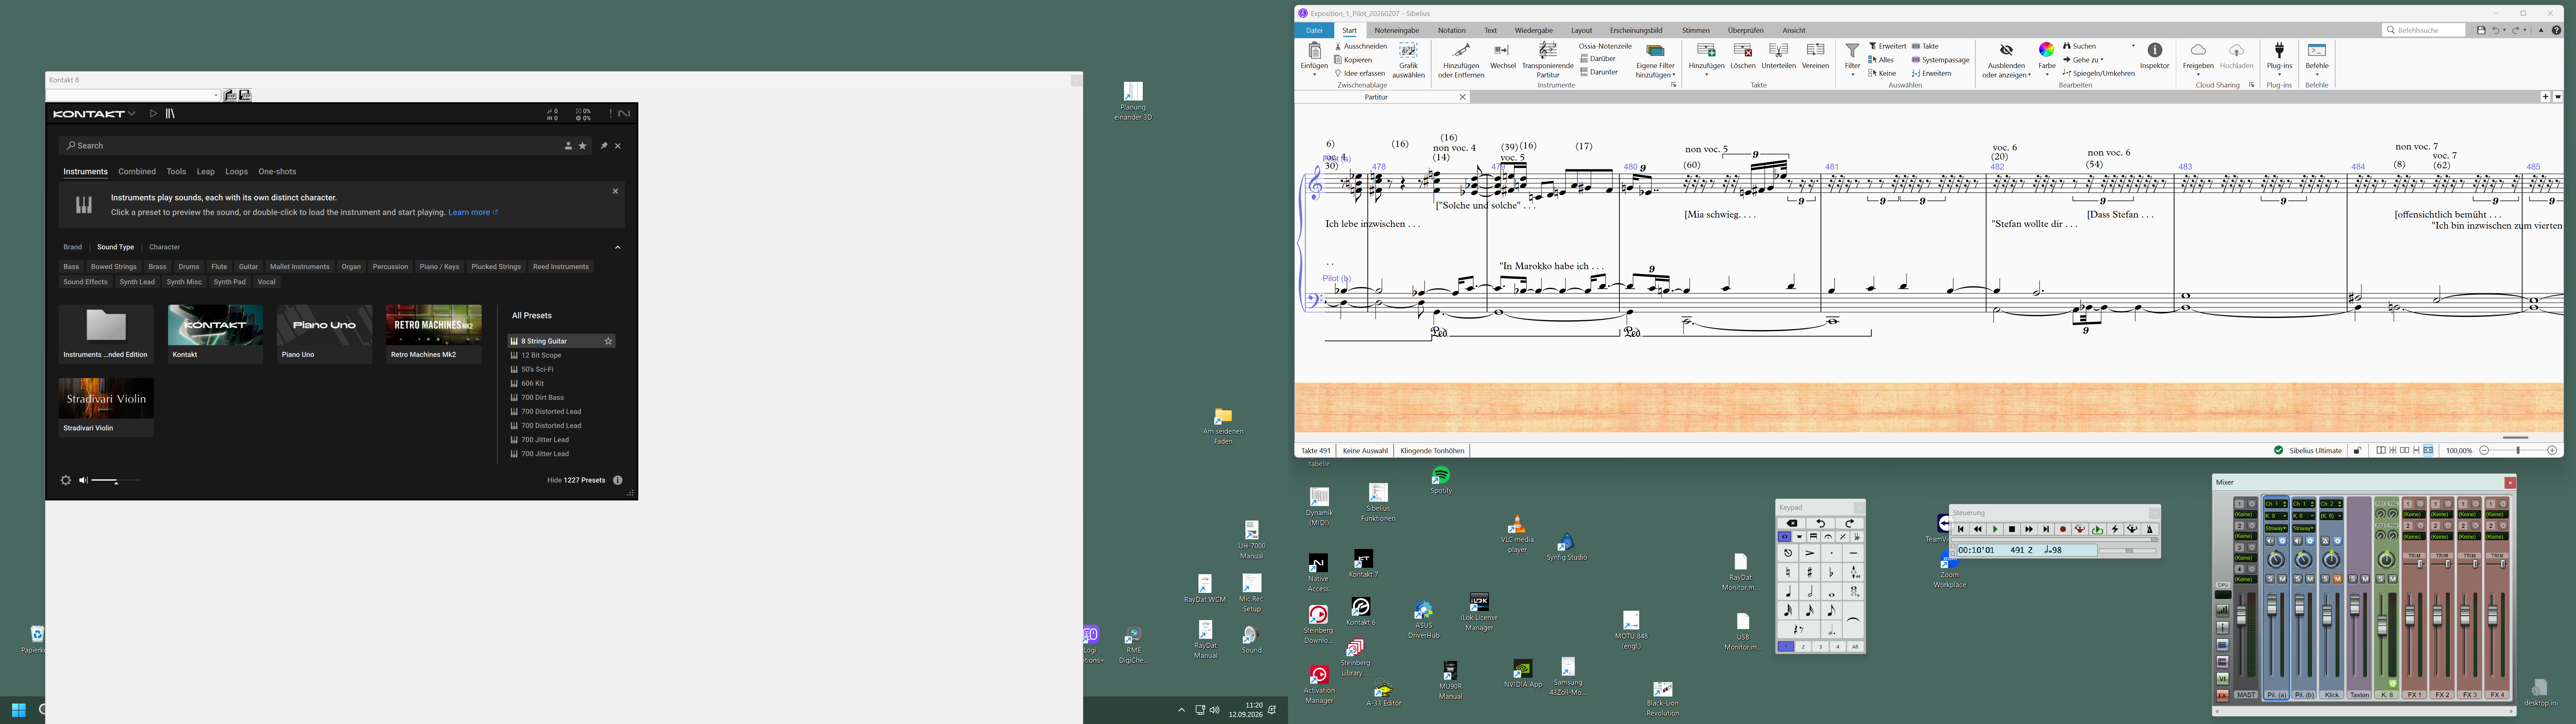Open the Spotify desktop shortcut

(x=1441, y=480)
